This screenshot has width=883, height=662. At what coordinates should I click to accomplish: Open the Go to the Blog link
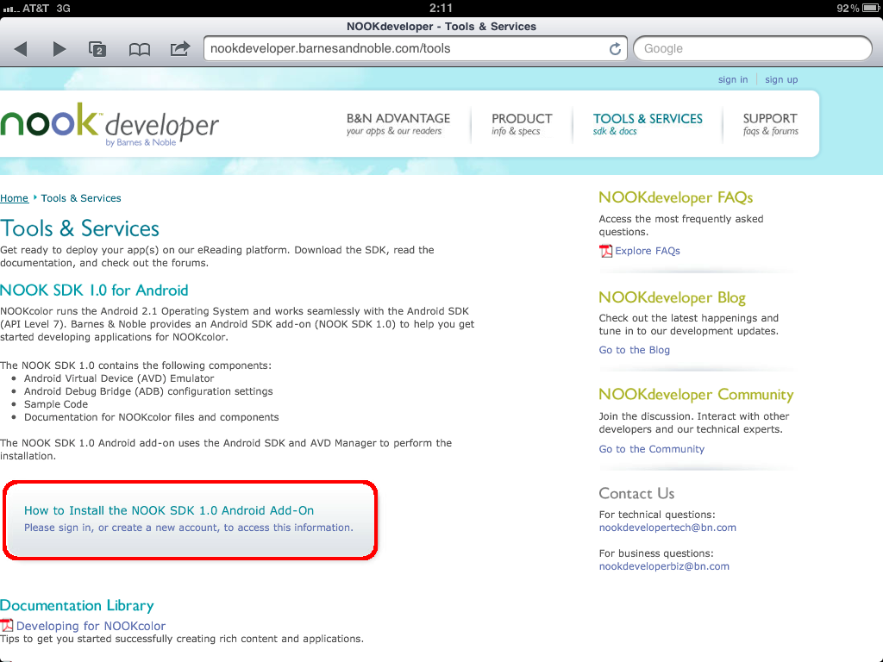coord(634,350)
